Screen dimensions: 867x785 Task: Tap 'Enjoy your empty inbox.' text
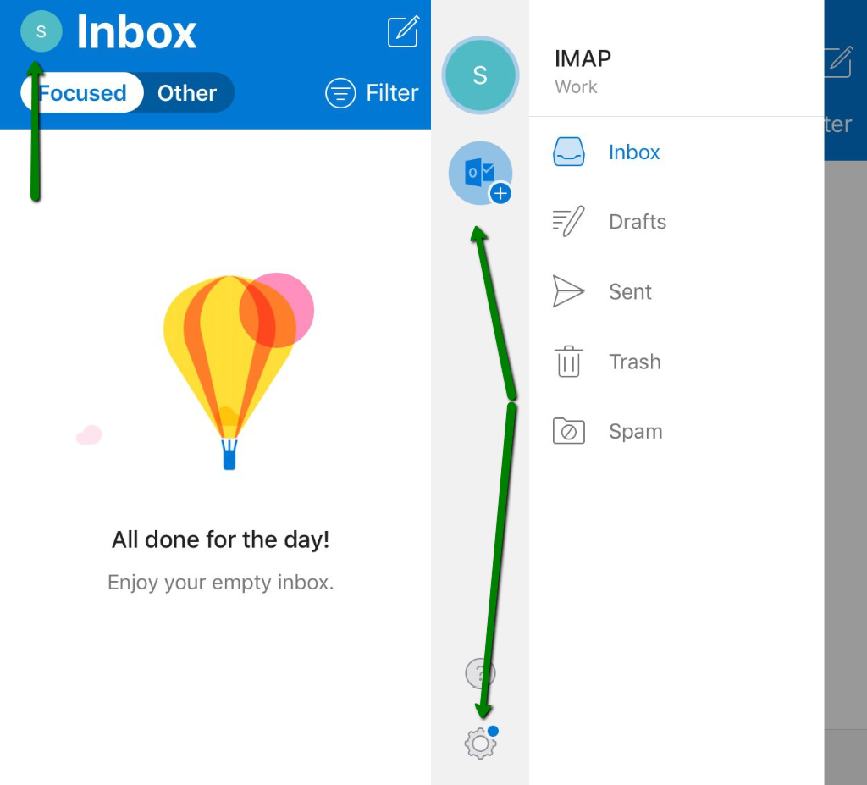pyautogui.click(x=221, y=583)
